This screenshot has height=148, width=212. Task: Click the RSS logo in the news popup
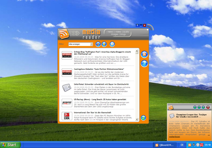171,107
